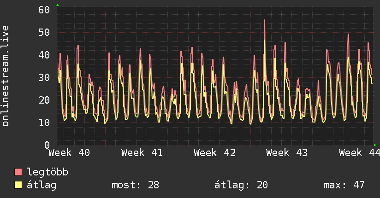Click the 50 y-axis label
The height and width of the screenshot is (198, 380).
(x=44, y=32)
